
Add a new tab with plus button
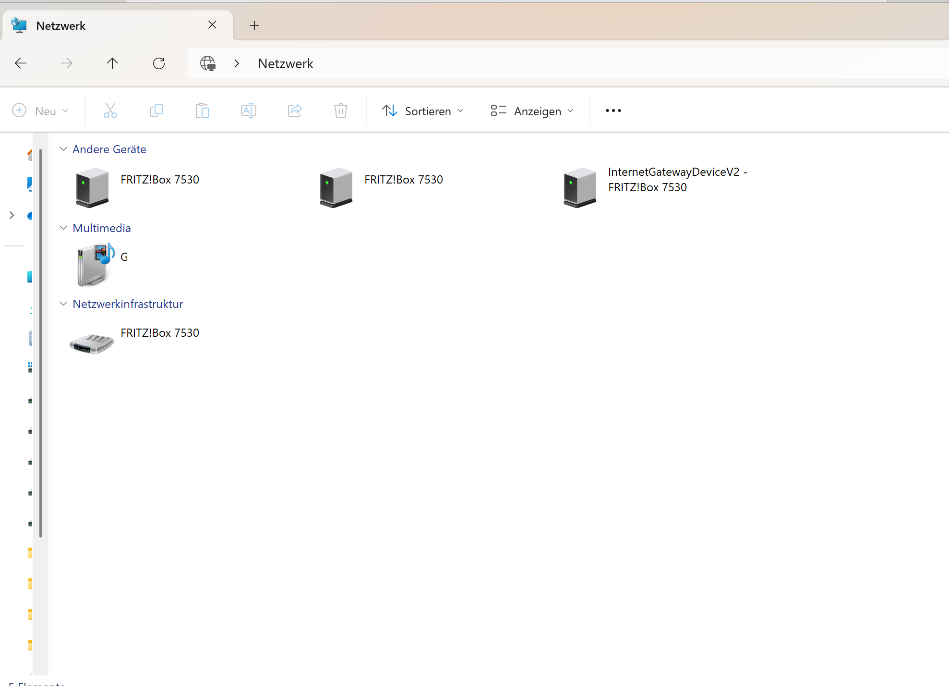[254, 25]
